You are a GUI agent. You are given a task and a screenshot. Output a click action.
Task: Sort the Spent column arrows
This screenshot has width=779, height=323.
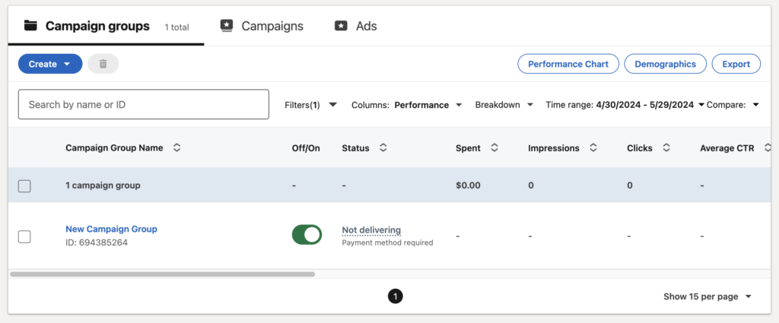494,148
